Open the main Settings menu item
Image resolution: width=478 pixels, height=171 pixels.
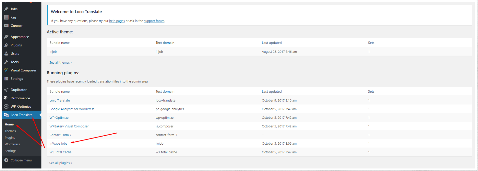point(17,79)
